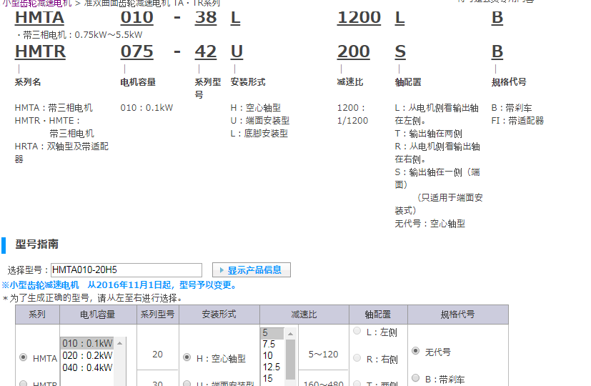Choose the L：左侧 shaft configuration option
Viewport: 591px width, 386px height.
tap(357, 331)
